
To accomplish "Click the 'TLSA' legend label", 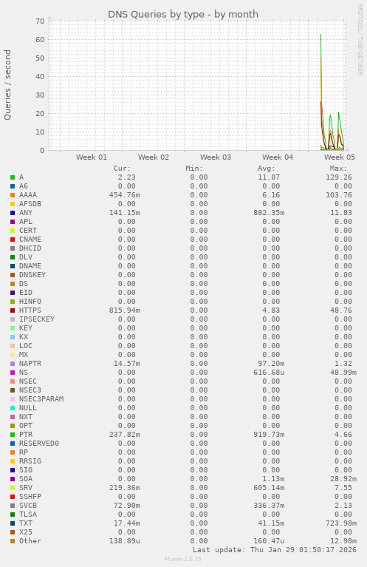I will 28,515.
